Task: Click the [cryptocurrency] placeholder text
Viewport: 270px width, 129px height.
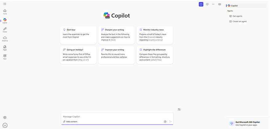Action: tap(155, 40)
